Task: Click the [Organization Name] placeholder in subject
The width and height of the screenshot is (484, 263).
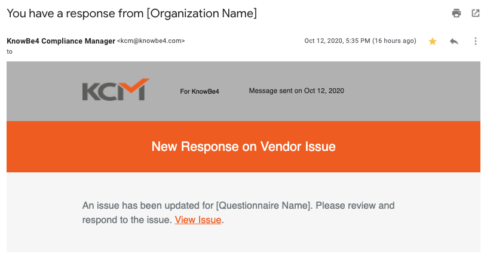Action: [202, 14]
